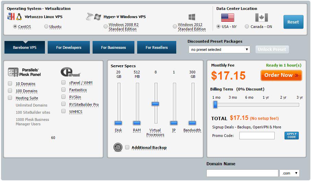Choose Canada - ON data center
311x181 pixels.
(247, 26)
